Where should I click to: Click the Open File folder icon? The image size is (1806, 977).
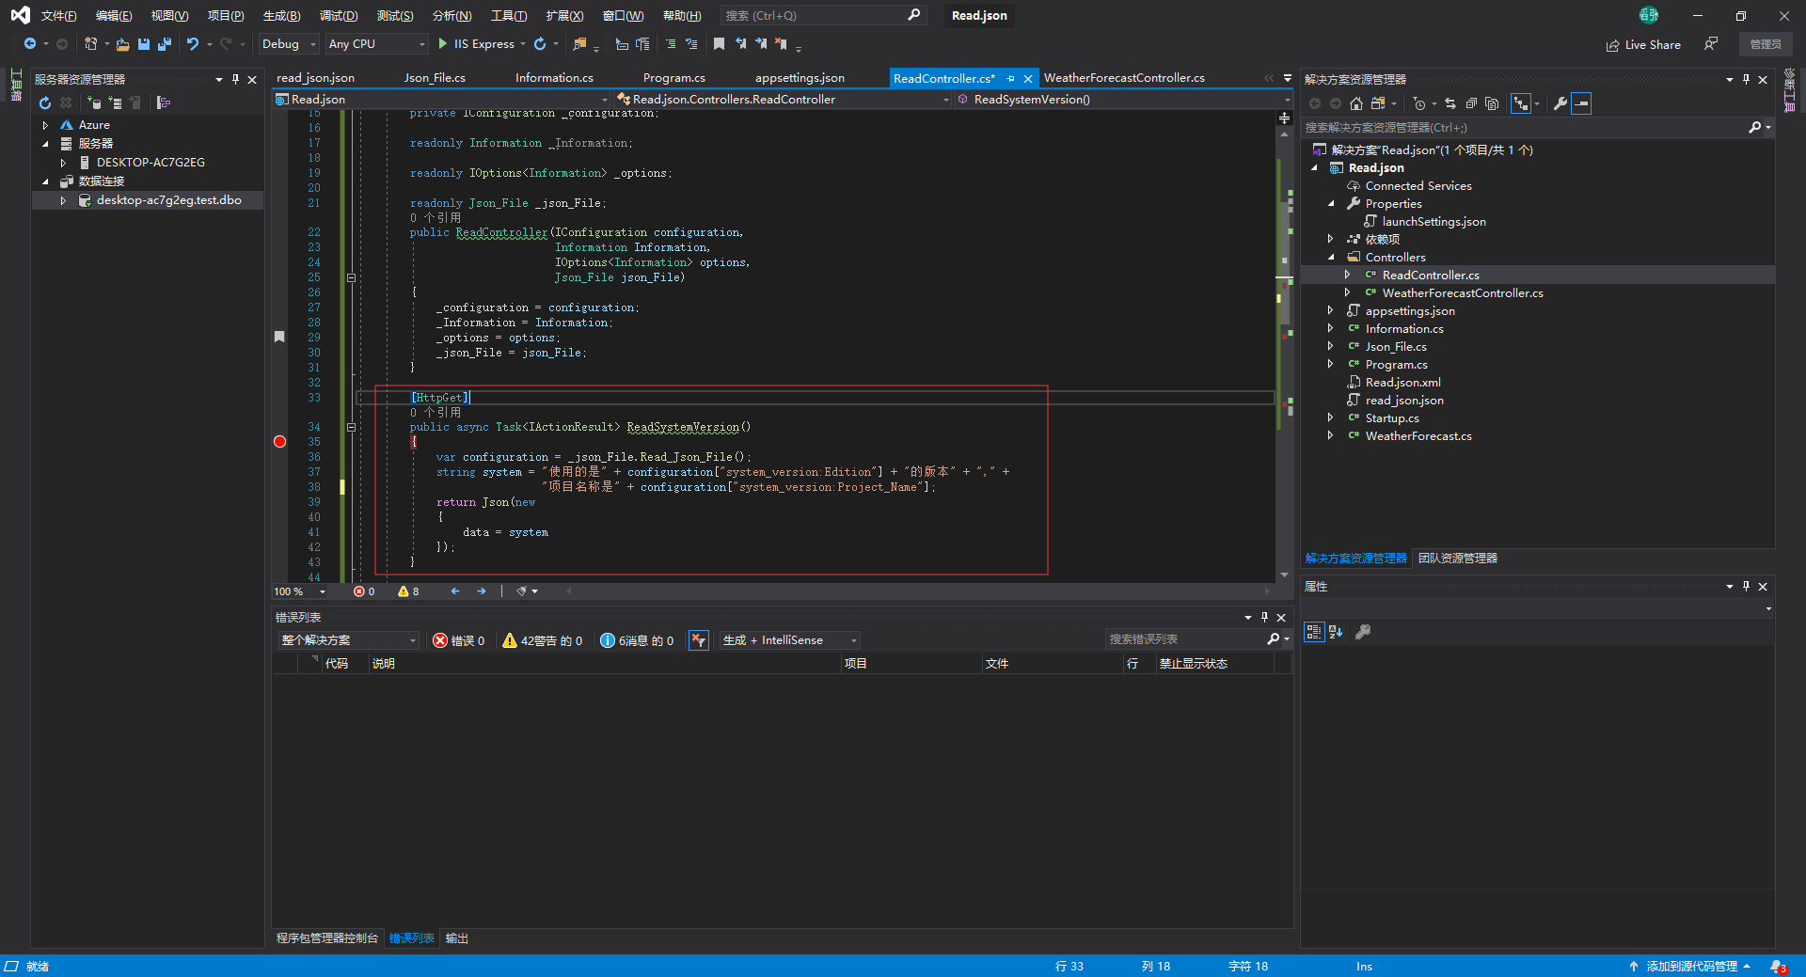[x=122, y=44]
